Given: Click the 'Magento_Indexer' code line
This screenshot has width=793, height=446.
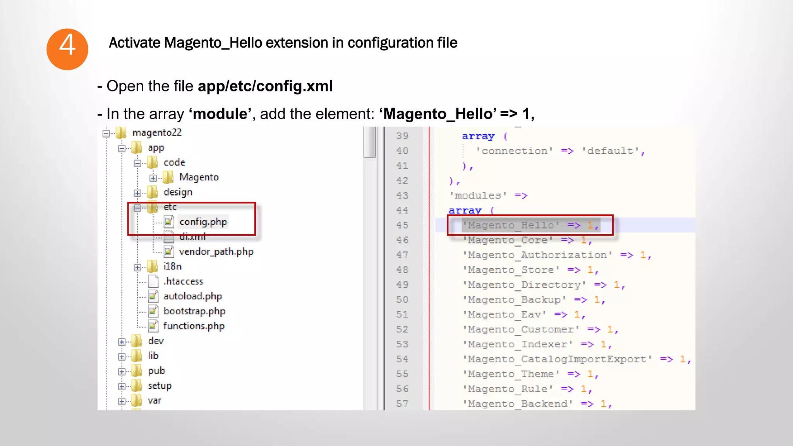Looking at the screenshot, I should click(x=537, y=344).
